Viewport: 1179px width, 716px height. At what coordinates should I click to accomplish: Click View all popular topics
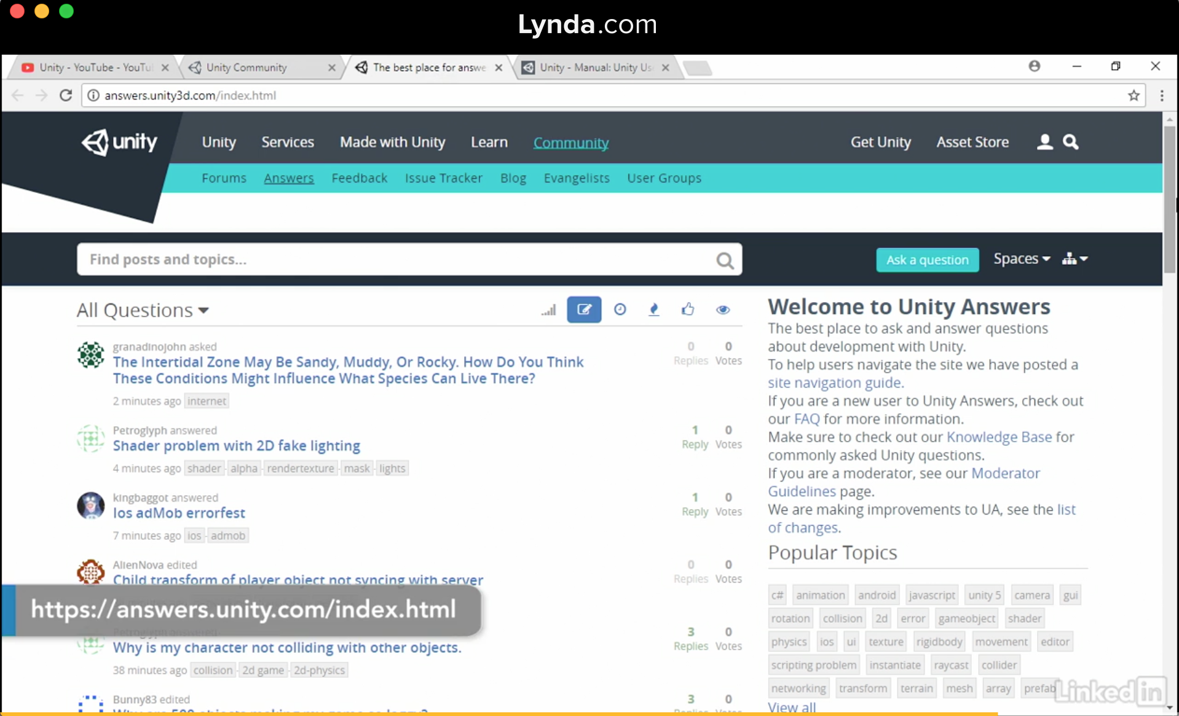(x=792, y=707)
